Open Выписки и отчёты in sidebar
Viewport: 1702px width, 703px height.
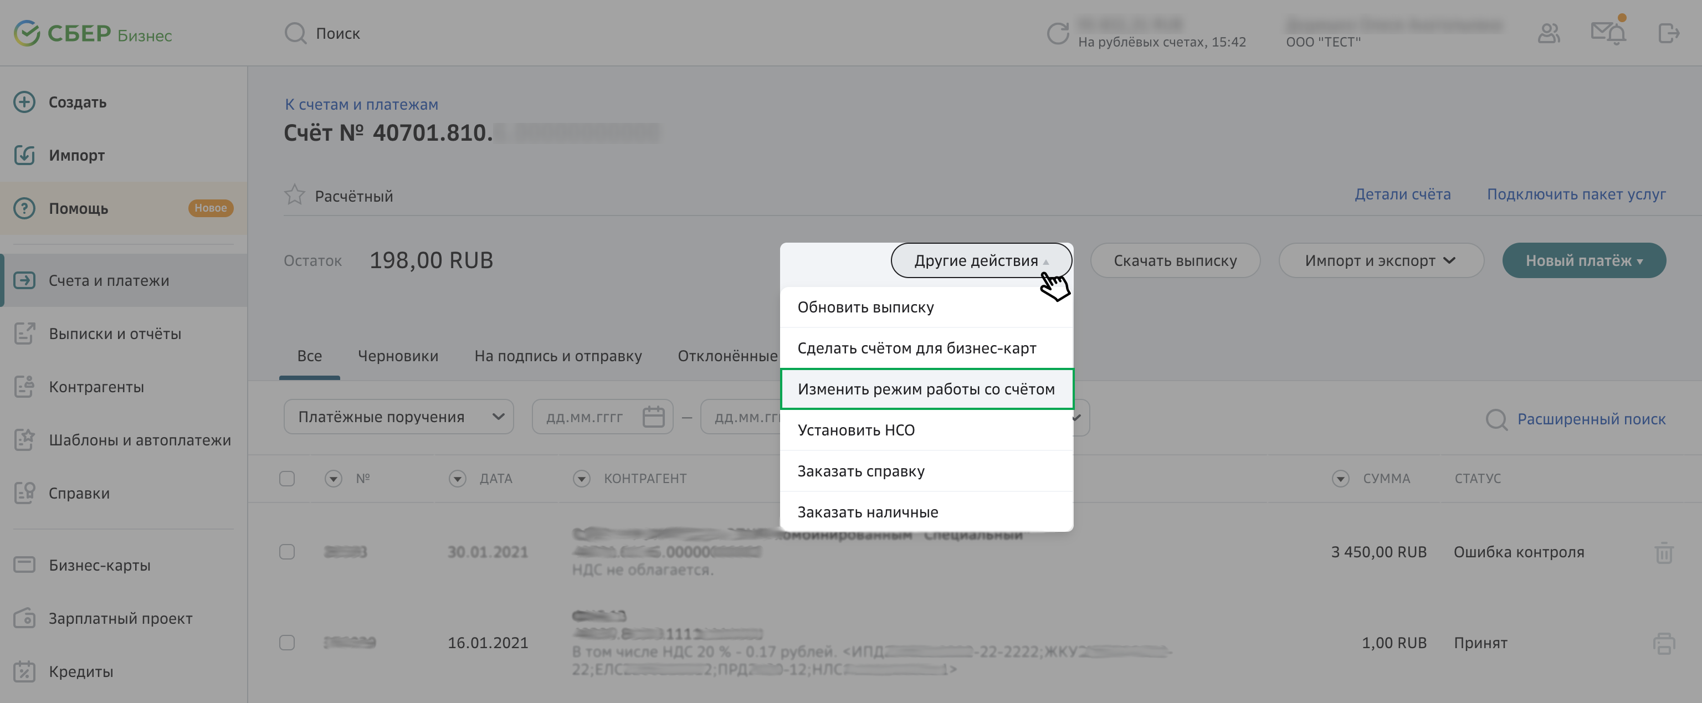tap(115, 333)
